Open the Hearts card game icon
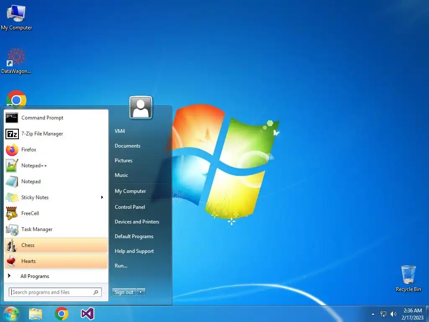Image resolution: width=429 pixels, height=322 pixels. [12, 261]
